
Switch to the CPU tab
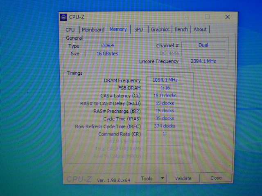(70, 30)
